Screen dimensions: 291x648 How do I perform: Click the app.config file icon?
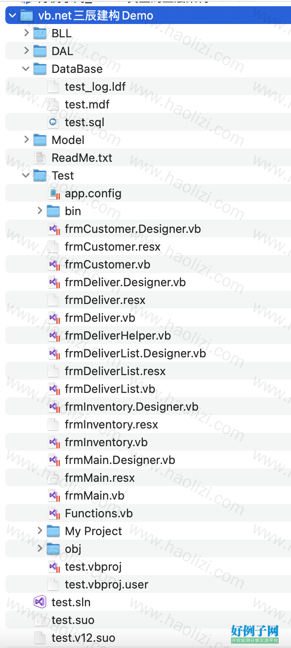[53, 193]
